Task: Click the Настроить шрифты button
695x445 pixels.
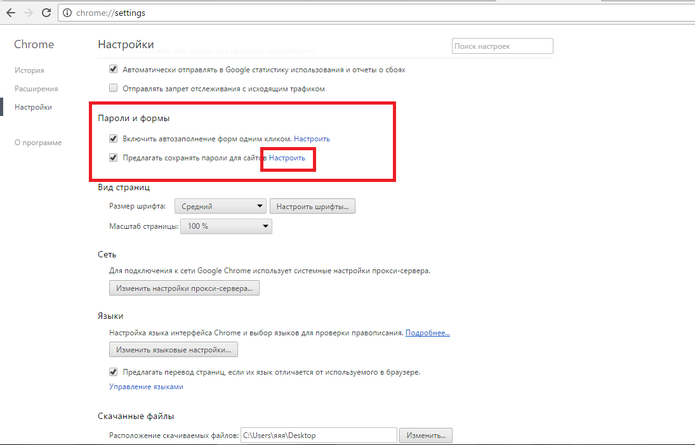Action: tap(312, 207)
